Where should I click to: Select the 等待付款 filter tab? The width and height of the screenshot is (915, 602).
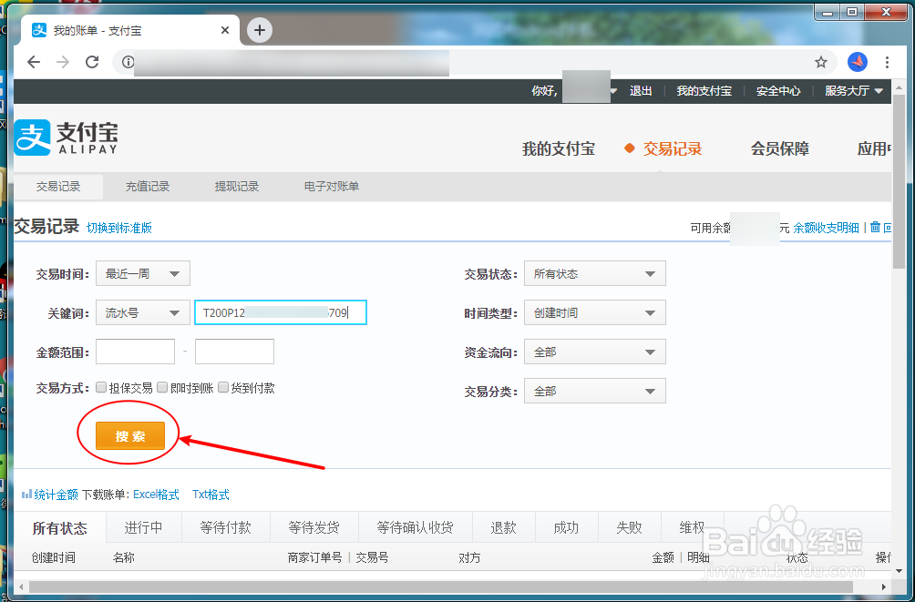[x=226, y=528]
